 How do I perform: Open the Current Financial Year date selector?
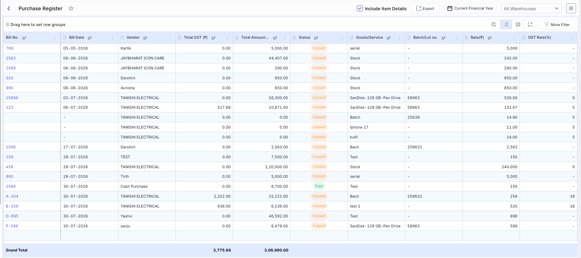(470, 8)
